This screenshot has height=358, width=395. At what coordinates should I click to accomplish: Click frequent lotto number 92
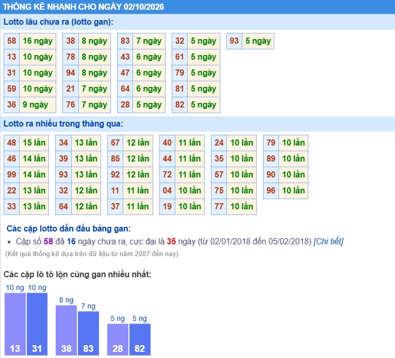tap(116, 174)
